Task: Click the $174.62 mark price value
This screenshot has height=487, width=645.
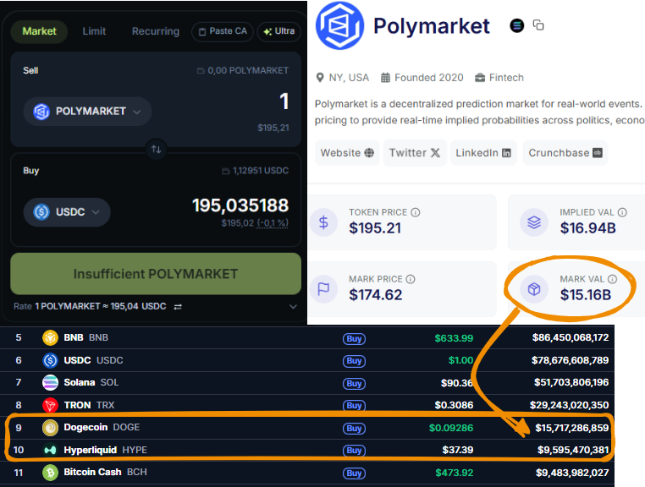Action: tap(376, 295)
